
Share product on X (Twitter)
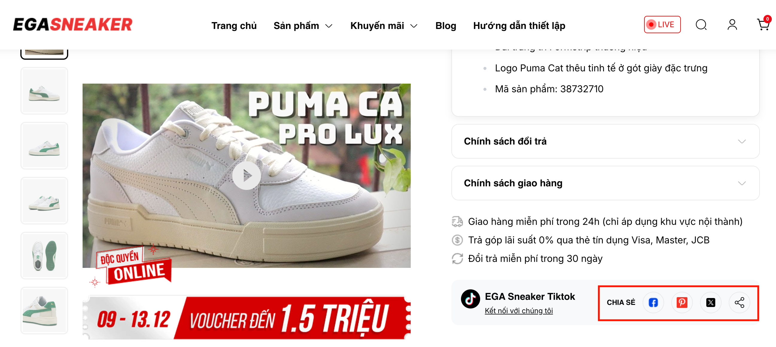[x=710, y=302]
